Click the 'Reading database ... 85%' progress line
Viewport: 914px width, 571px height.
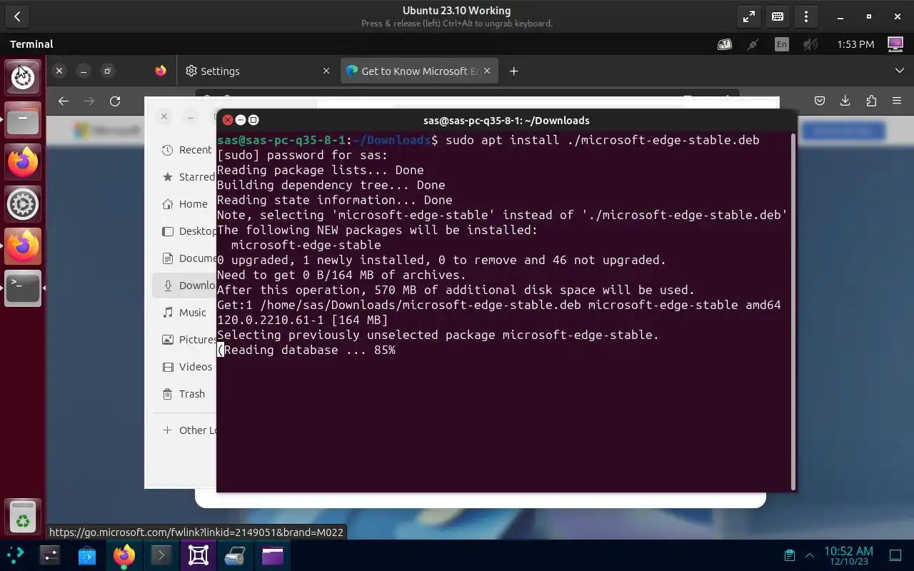pos(306,350)
